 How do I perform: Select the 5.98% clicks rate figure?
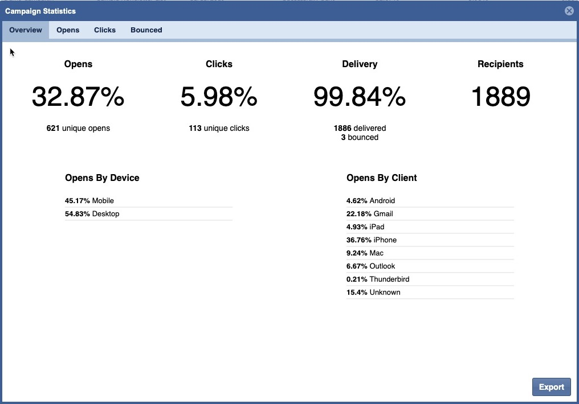point(219,97)
